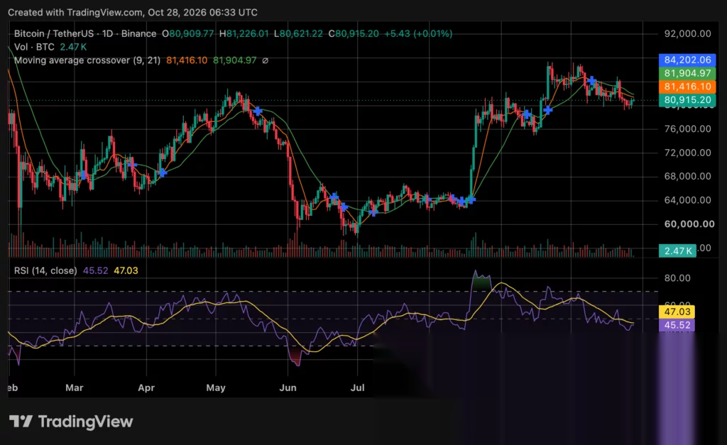Click the May label on the time axis
The height and width of the screenshot is (445, 727).
tap(216, 388)
